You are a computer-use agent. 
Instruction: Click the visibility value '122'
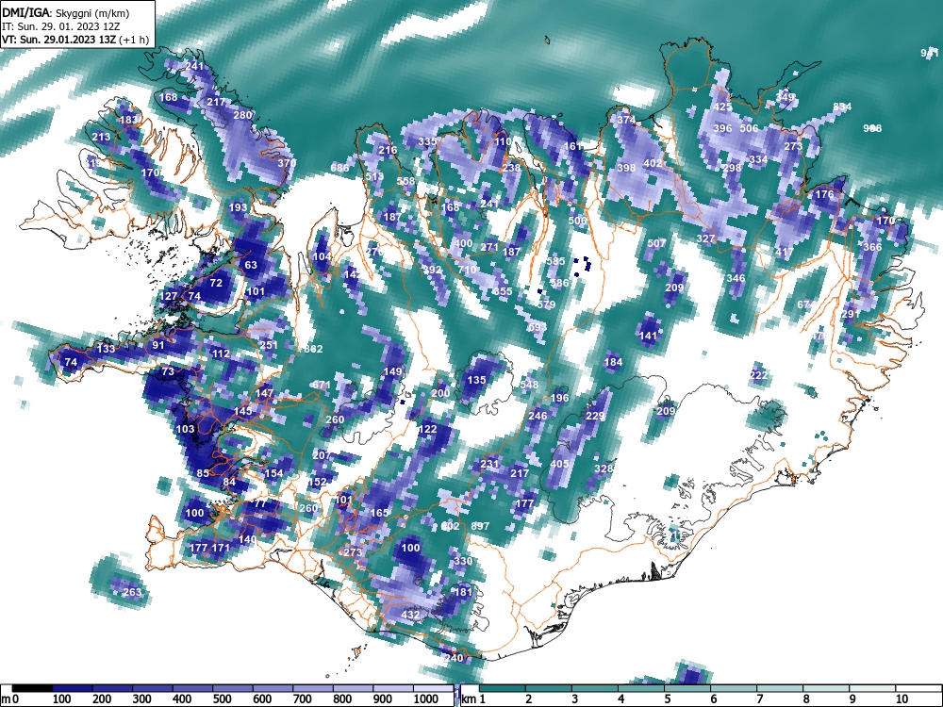(427, 429)
